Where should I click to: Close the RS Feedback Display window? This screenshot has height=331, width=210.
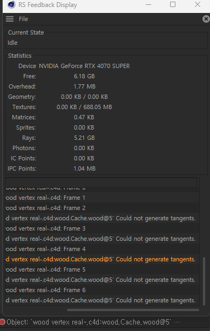click(x=198, y=4)
